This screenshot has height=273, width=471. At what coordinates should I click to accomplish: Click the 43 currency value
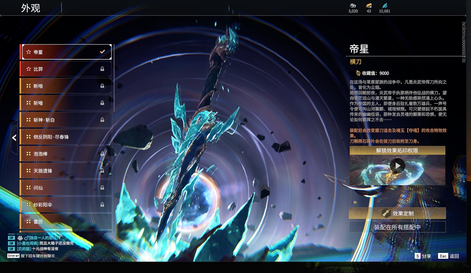(x=369, y=11)
